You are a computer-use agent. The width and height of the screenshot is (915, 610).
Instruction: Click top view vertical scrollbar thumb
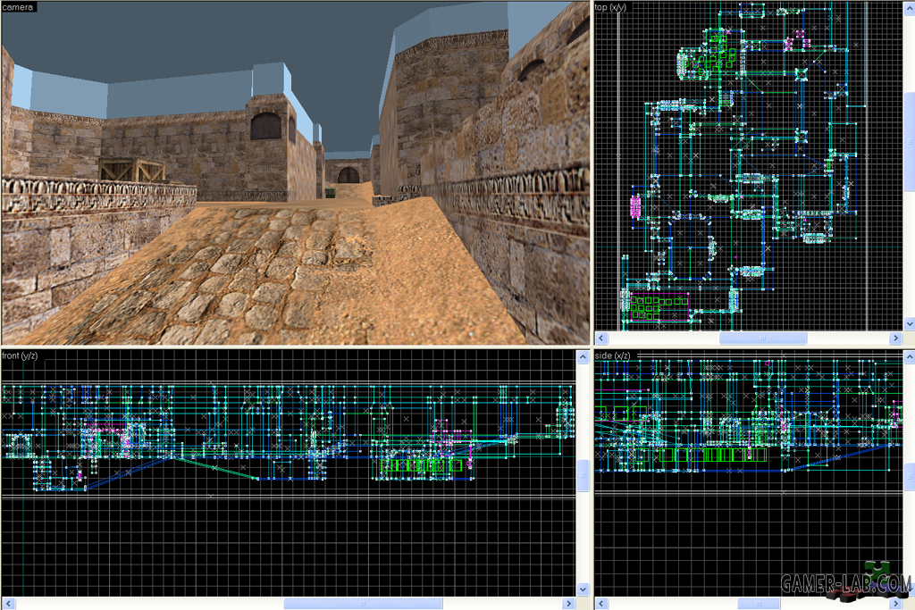909,142
